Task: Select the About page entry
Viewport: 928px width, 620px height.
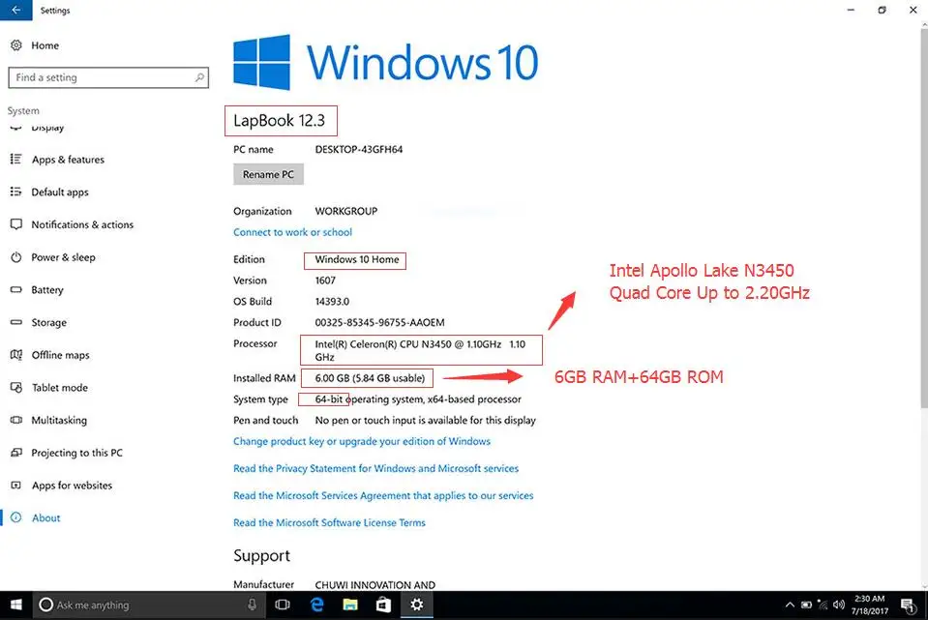Action: (45, 517)
